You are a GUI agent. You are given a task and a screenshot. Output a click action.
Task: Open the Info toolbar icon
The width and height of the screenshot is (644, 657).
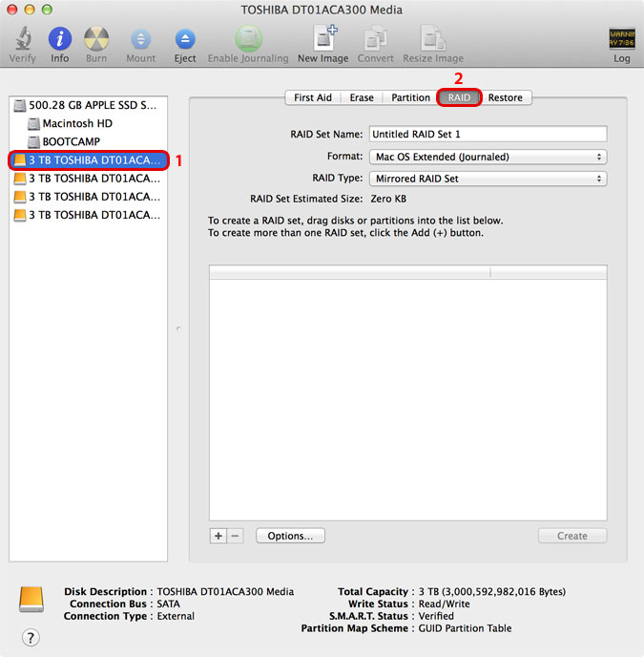(60, 40)
